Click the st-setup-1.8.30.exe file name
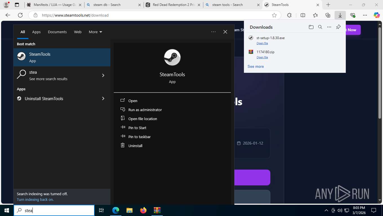Screen dimensions: 383x216 click(x=271, y=38)
